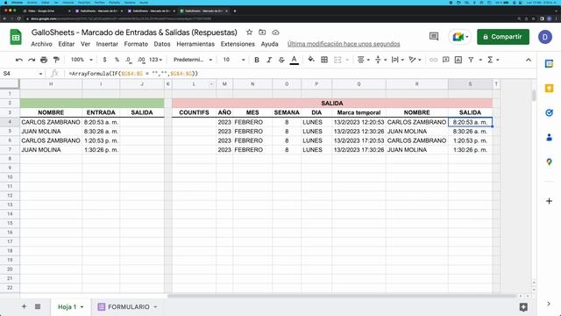561x316 pixels.
Task: Toggle bold formatting
Action: 257,60
